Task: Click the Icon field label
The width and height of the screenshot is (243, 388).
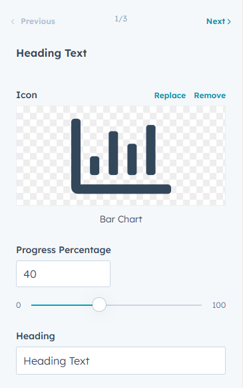Action: pos(27,95)
